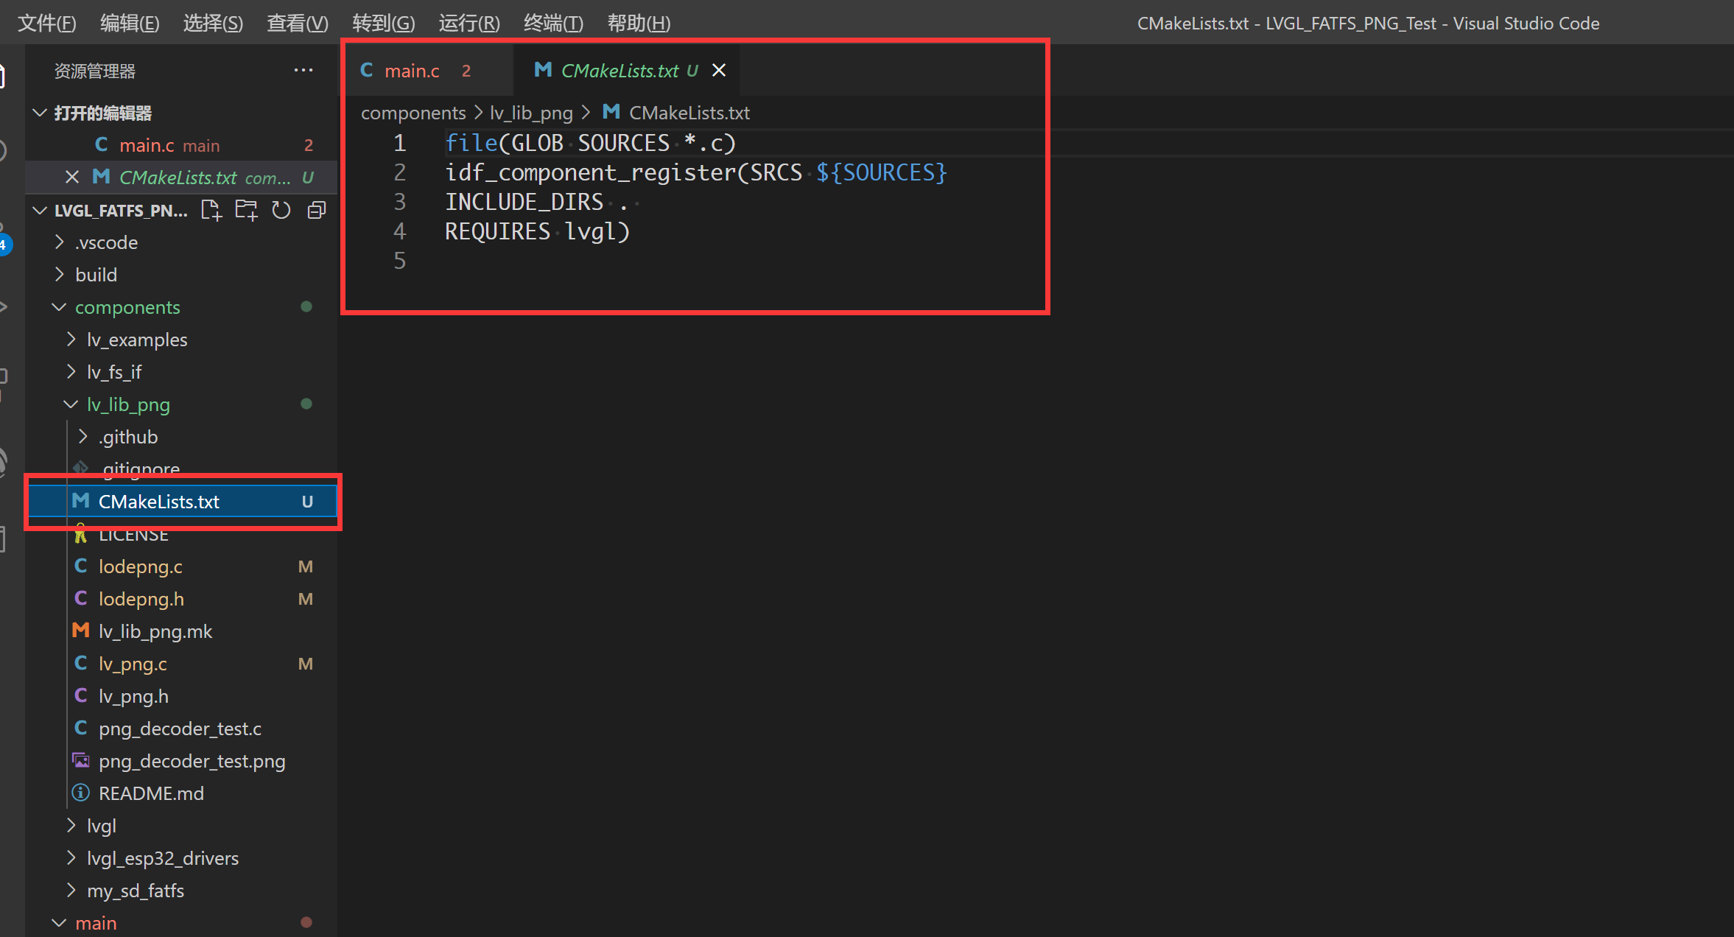The image size is (1734, 937).
Task: Open the 文件(F) menu
Action: (x=46, y=23)
